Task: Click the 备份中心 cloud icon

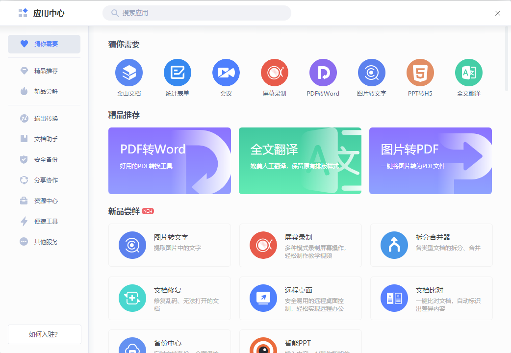Action: coord(132,345)
